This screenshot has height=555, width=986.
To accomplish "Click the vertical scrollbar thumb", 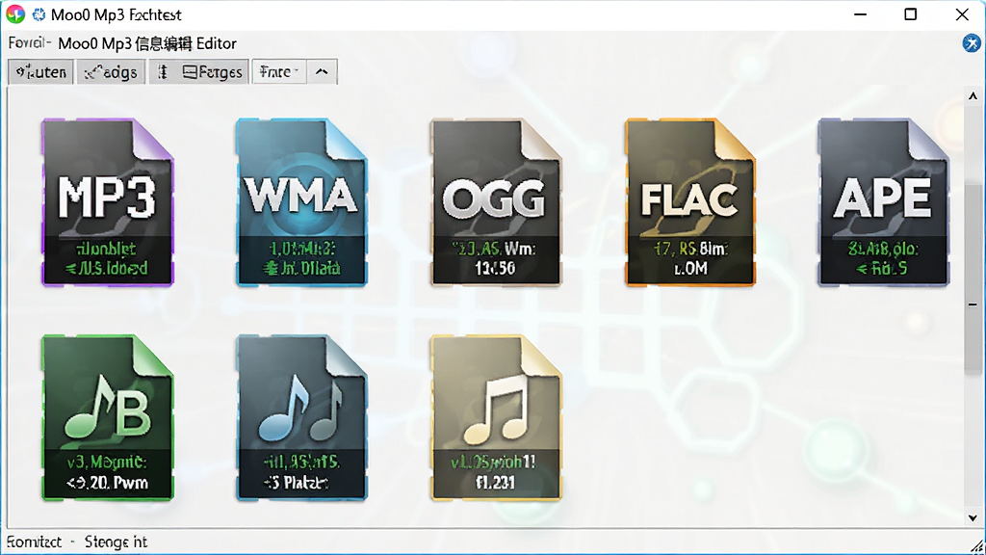I will pyautogui.click(x=973, y=277).
